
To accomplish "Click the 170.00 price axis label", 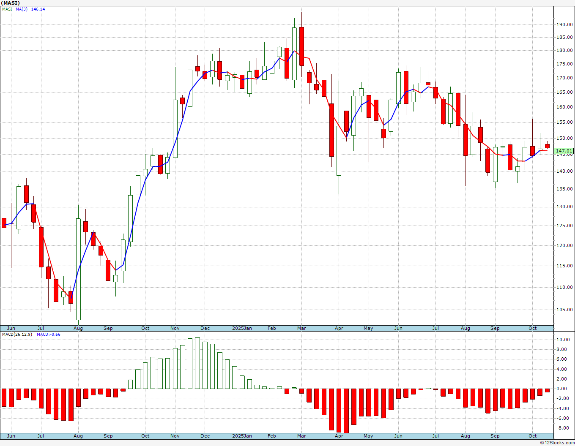I will click(564, 78).
